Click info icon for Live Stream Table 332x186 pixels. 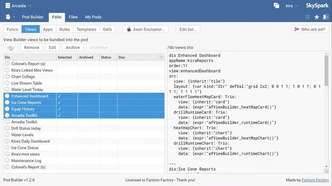7,83
